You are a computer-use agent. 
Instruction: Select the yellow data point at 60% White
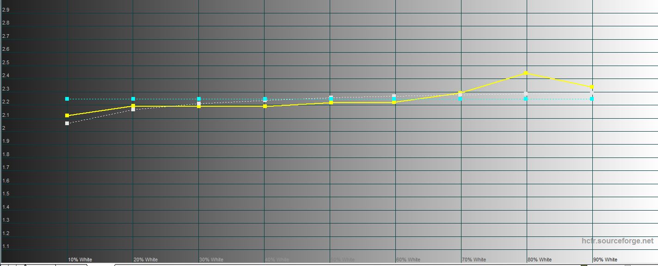[394, 102]
